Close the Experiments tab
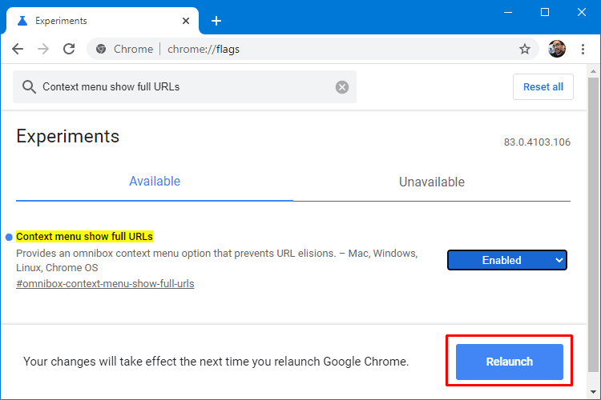This screenshot has width=601, height=400. pyautogui.click(x=186, y=21)
